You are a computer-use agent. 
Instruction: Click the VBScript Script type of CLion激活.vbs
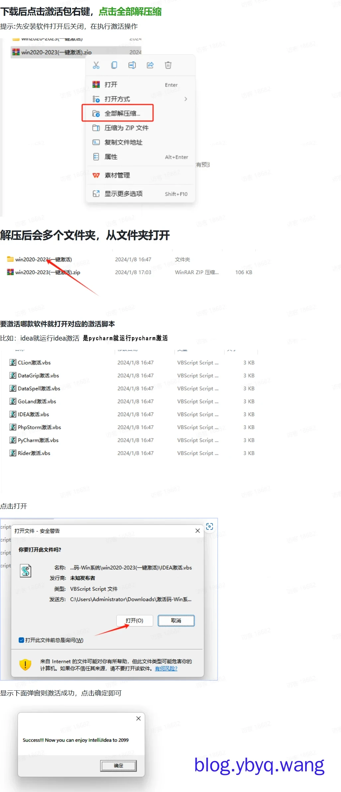(198, 363)
